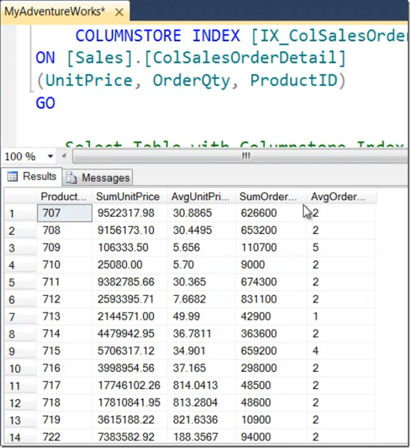The height and width of the screenshot is (448, 410).
Task: Click [ColSalesOrderDetail] in the ON clause
Action: [245, 58]
